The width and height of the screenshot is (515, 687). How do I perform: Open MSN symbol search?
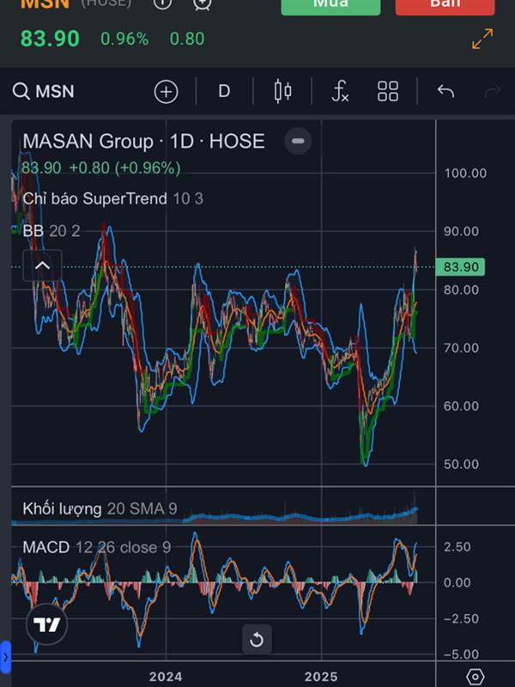pos(44,92)
